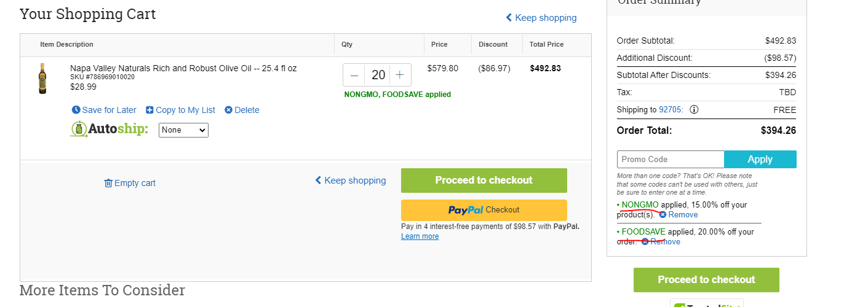
Task: Change the shipping zip code 92705
Action: coord(671,110)
